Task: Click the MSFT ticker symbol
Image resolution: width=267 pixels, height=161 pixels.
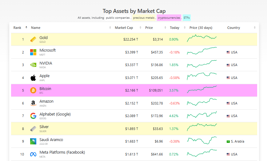Action: point(42,55)
